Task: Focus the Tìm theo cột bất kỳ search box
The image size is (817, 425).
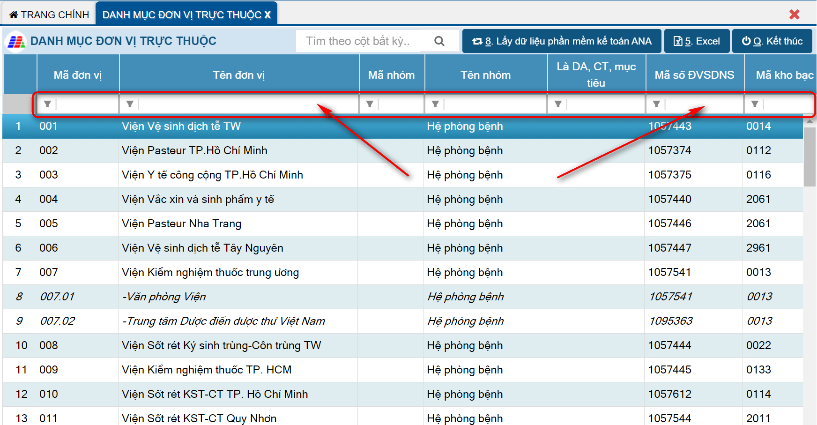Action: [x=361, y=41]
